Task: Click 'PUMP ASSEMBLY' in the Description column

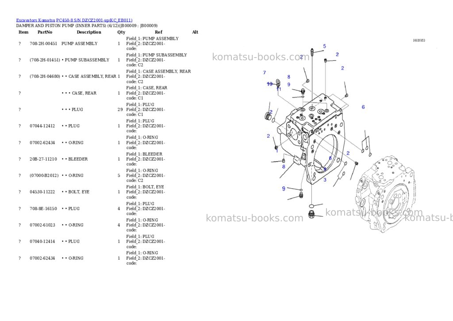Action: [80, 44]
